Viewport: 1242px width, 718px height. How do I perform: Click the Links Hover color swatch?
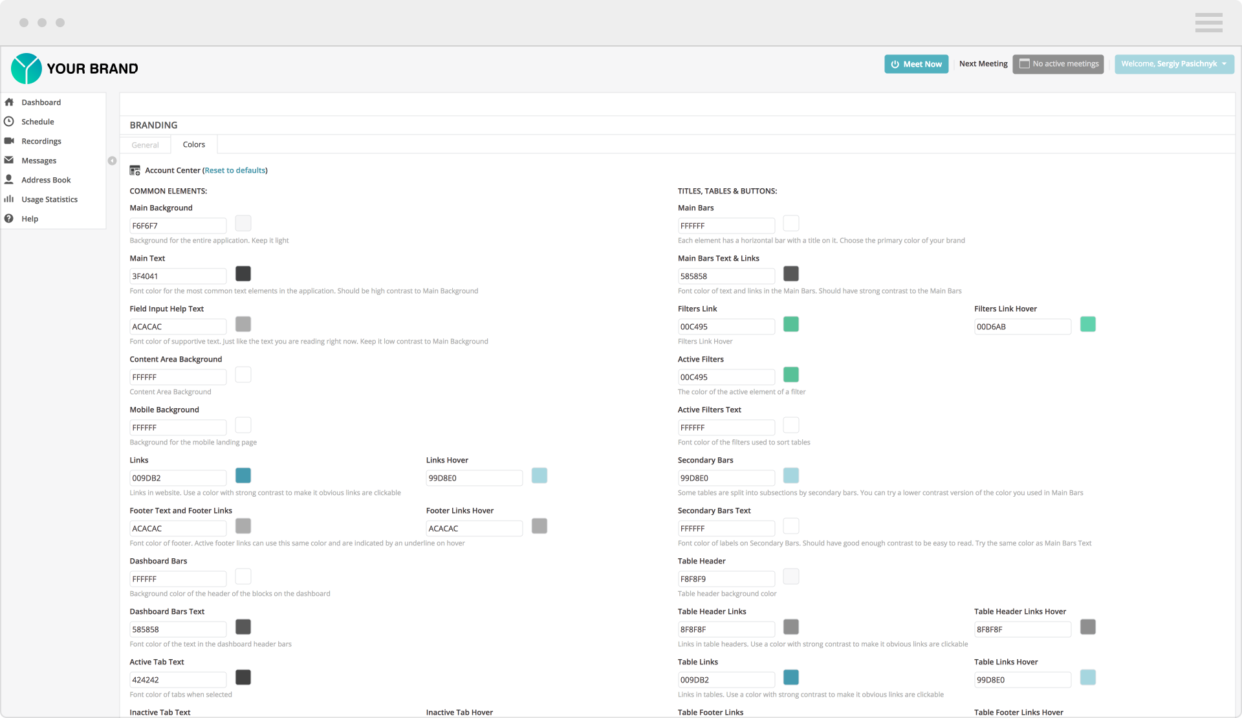click(539, 475)
